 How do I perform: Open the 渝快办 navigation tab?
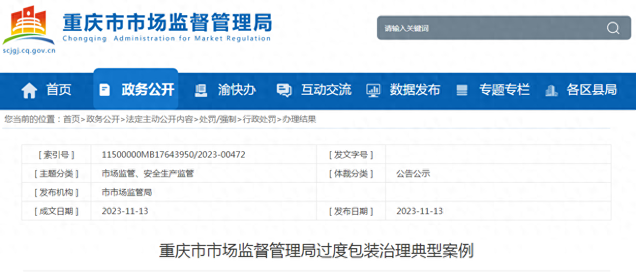[237, 90]
